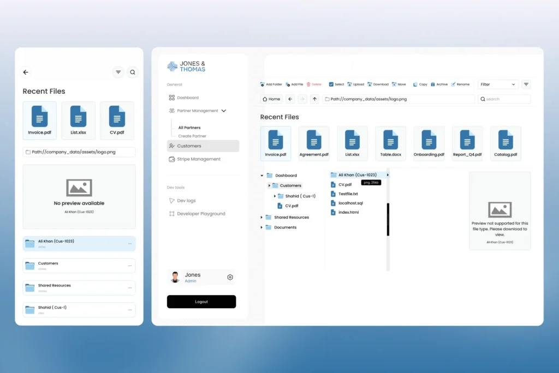Expand the Documents folder in tree
This screenshot has height=373, width=559.
(x=262, y=227)
